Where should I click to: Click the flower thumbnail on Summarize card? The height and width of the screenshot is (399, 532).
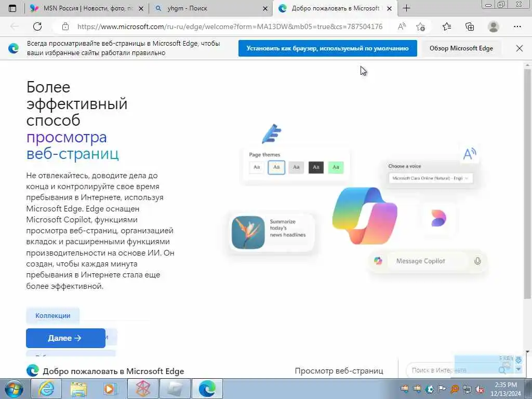[248, 232]
